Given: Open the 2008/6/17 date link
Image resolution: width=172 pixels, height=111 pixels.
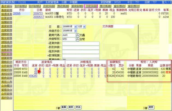Looking at the screenshot, I should (x=39, y=17).
